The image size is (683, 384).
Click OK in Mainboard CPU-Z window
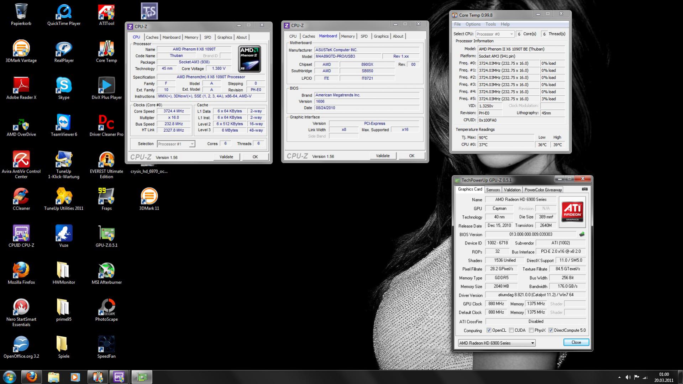tap(411, 156)
